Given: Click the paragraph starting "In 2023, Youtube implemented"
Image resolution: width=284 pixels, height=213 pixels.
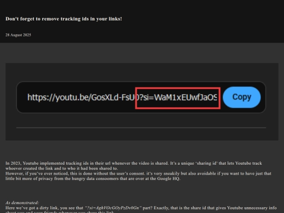Looking at the screenshot, I should [134, 166].
